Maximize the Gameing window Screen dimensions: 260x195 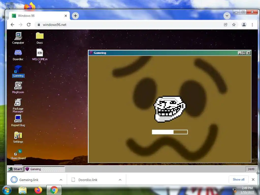click(x=244, y=53)
